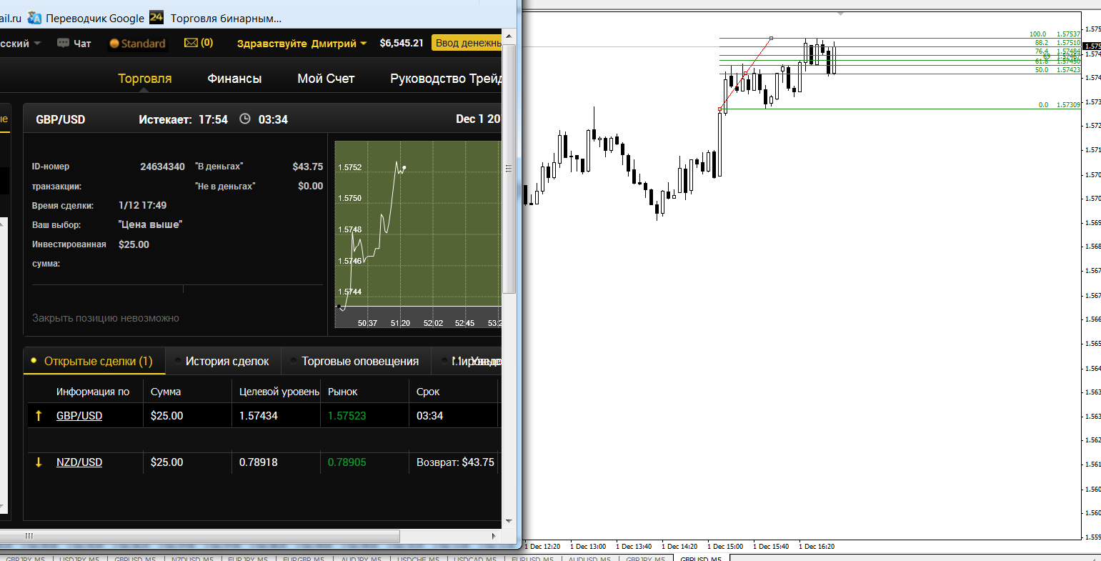Click the (0) messages counter
This screenshot has width=1101, height=561.
tap(206, 43)
